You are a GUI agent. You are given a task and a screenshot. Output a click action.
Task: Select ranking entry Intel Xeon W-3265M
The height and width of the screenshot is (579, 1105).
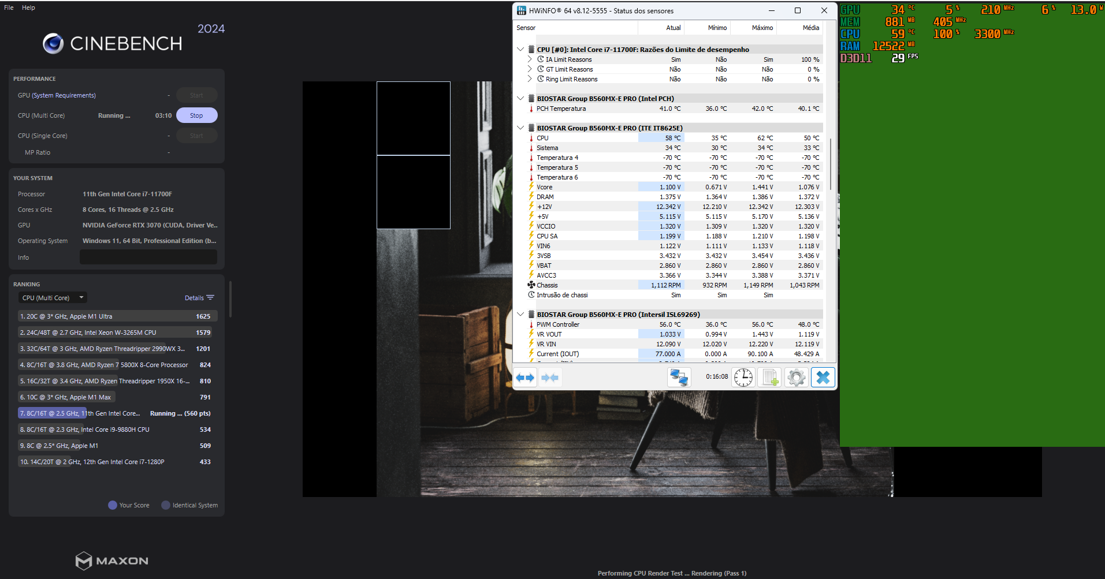pos(117,333)
